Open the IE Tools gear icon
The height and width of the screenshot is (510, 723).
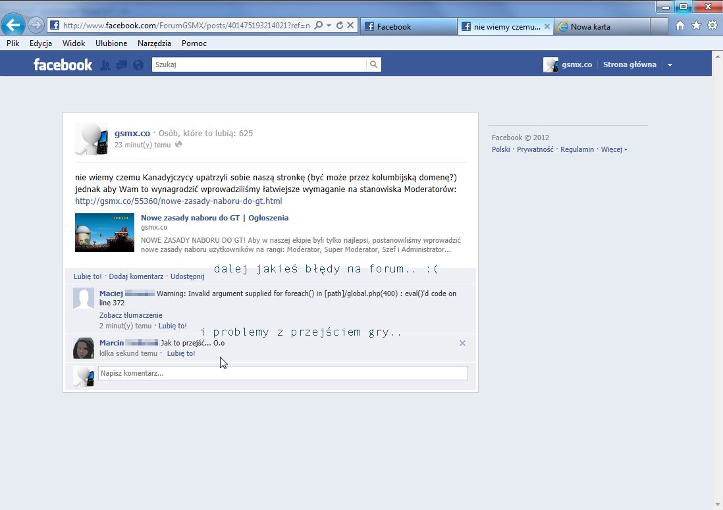pos(712,26)
